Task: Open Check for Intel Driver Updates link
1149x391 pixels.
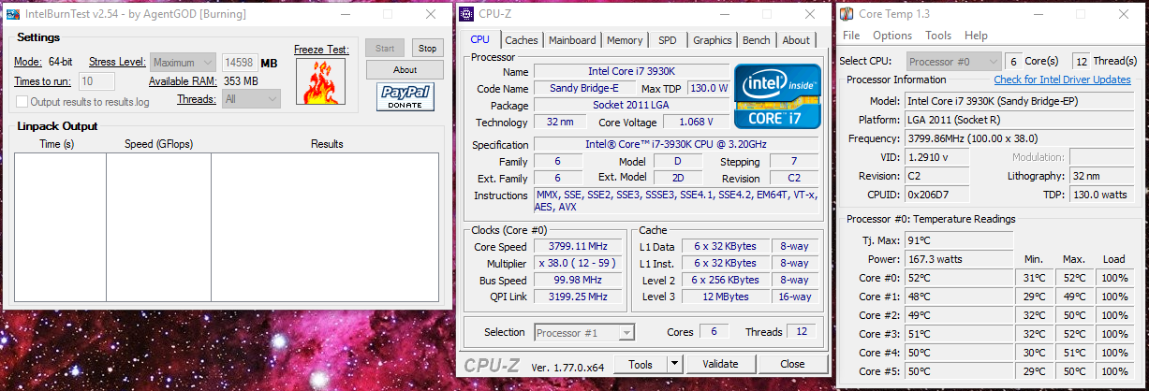Action: pyautogui.click(x=1062, y=80)
